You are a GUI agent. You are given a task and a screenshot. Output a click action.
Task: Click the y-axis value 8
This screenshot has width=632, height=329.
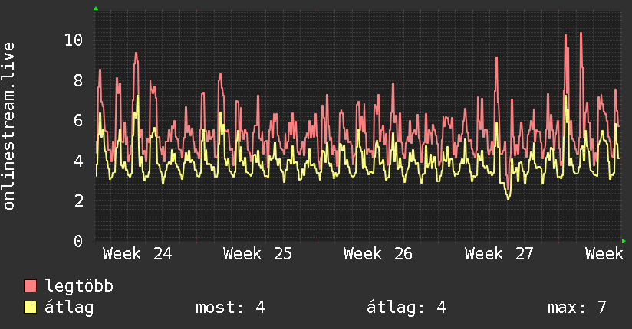[x=78, y=80]
